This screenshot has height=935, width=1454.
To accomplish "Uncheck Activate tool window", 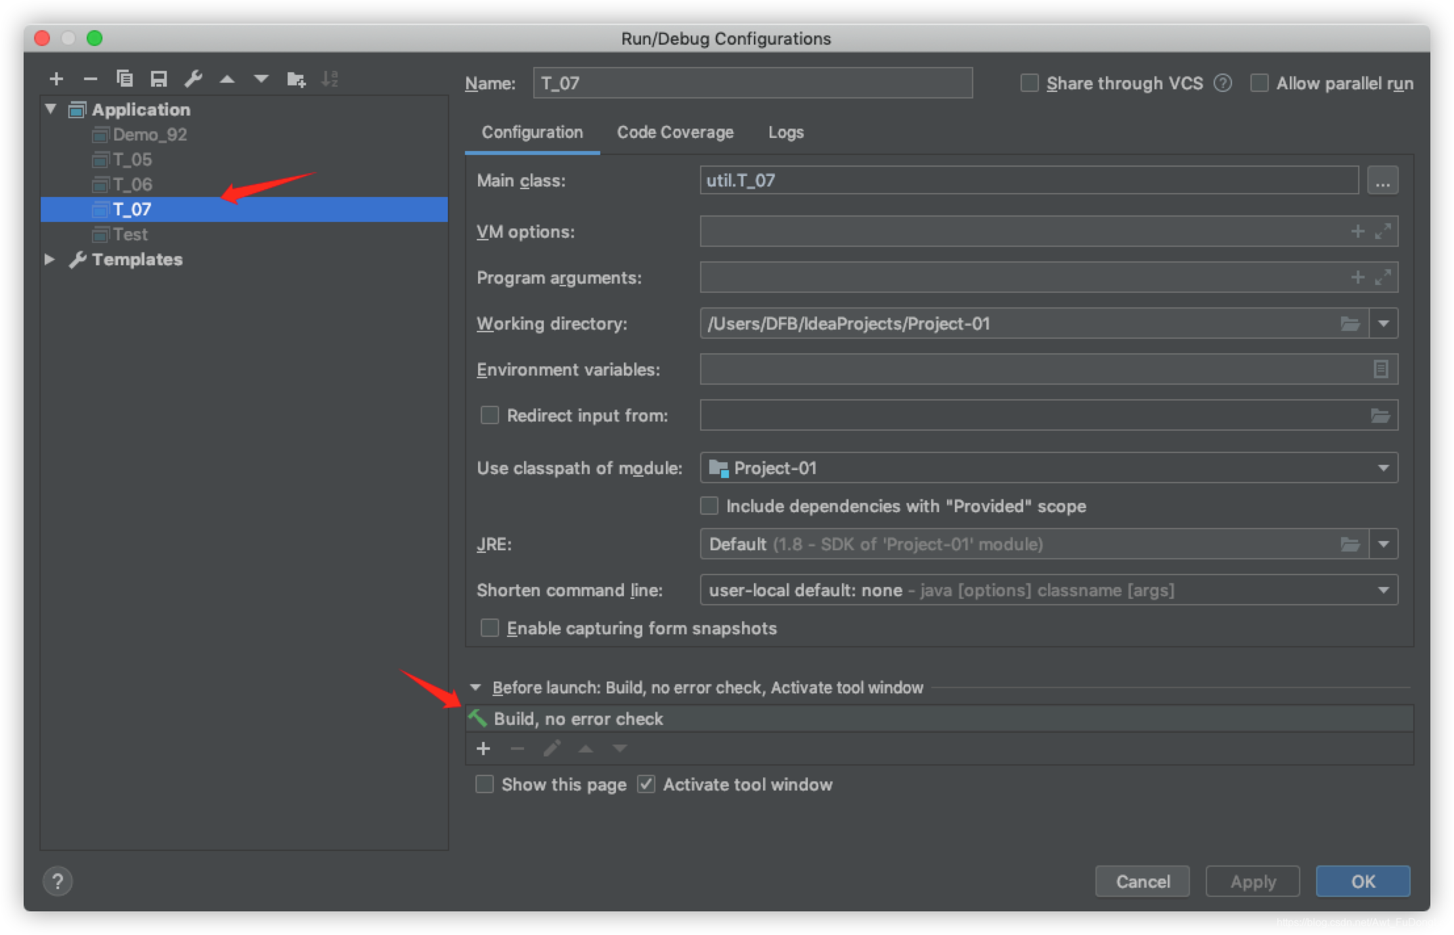I will [646, 785].
